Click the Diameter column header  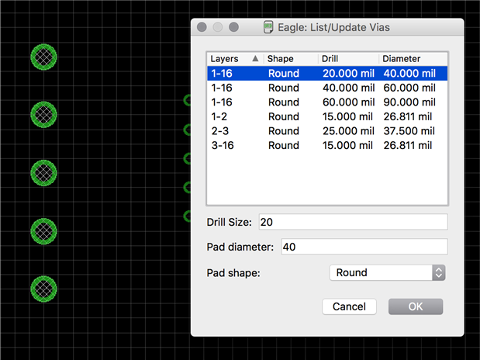[x=412, y=59]
